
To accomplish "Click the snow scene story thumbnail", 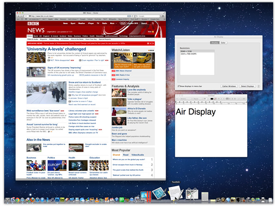I will coord(47,93).
